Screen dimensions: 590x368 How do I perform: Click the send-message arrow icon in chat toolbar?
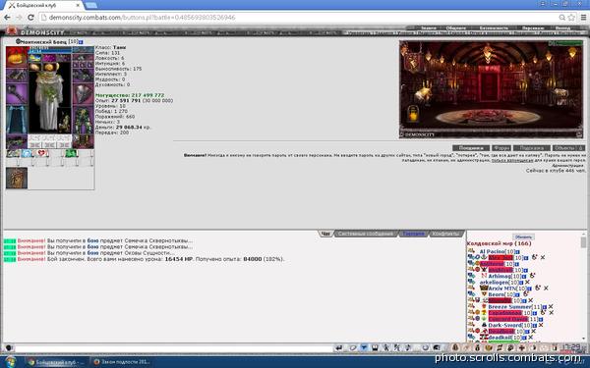tap(339, 347)
